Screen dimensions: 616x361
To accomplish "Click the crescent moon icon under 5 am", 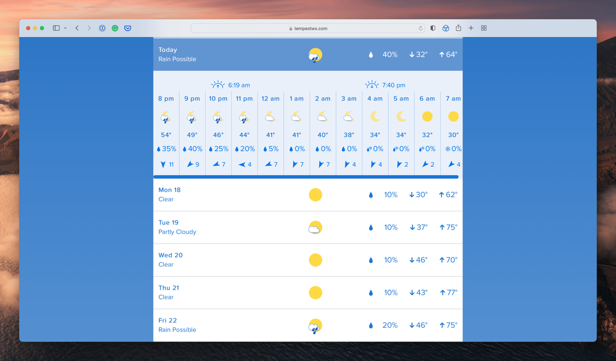I will coord(401,116).
